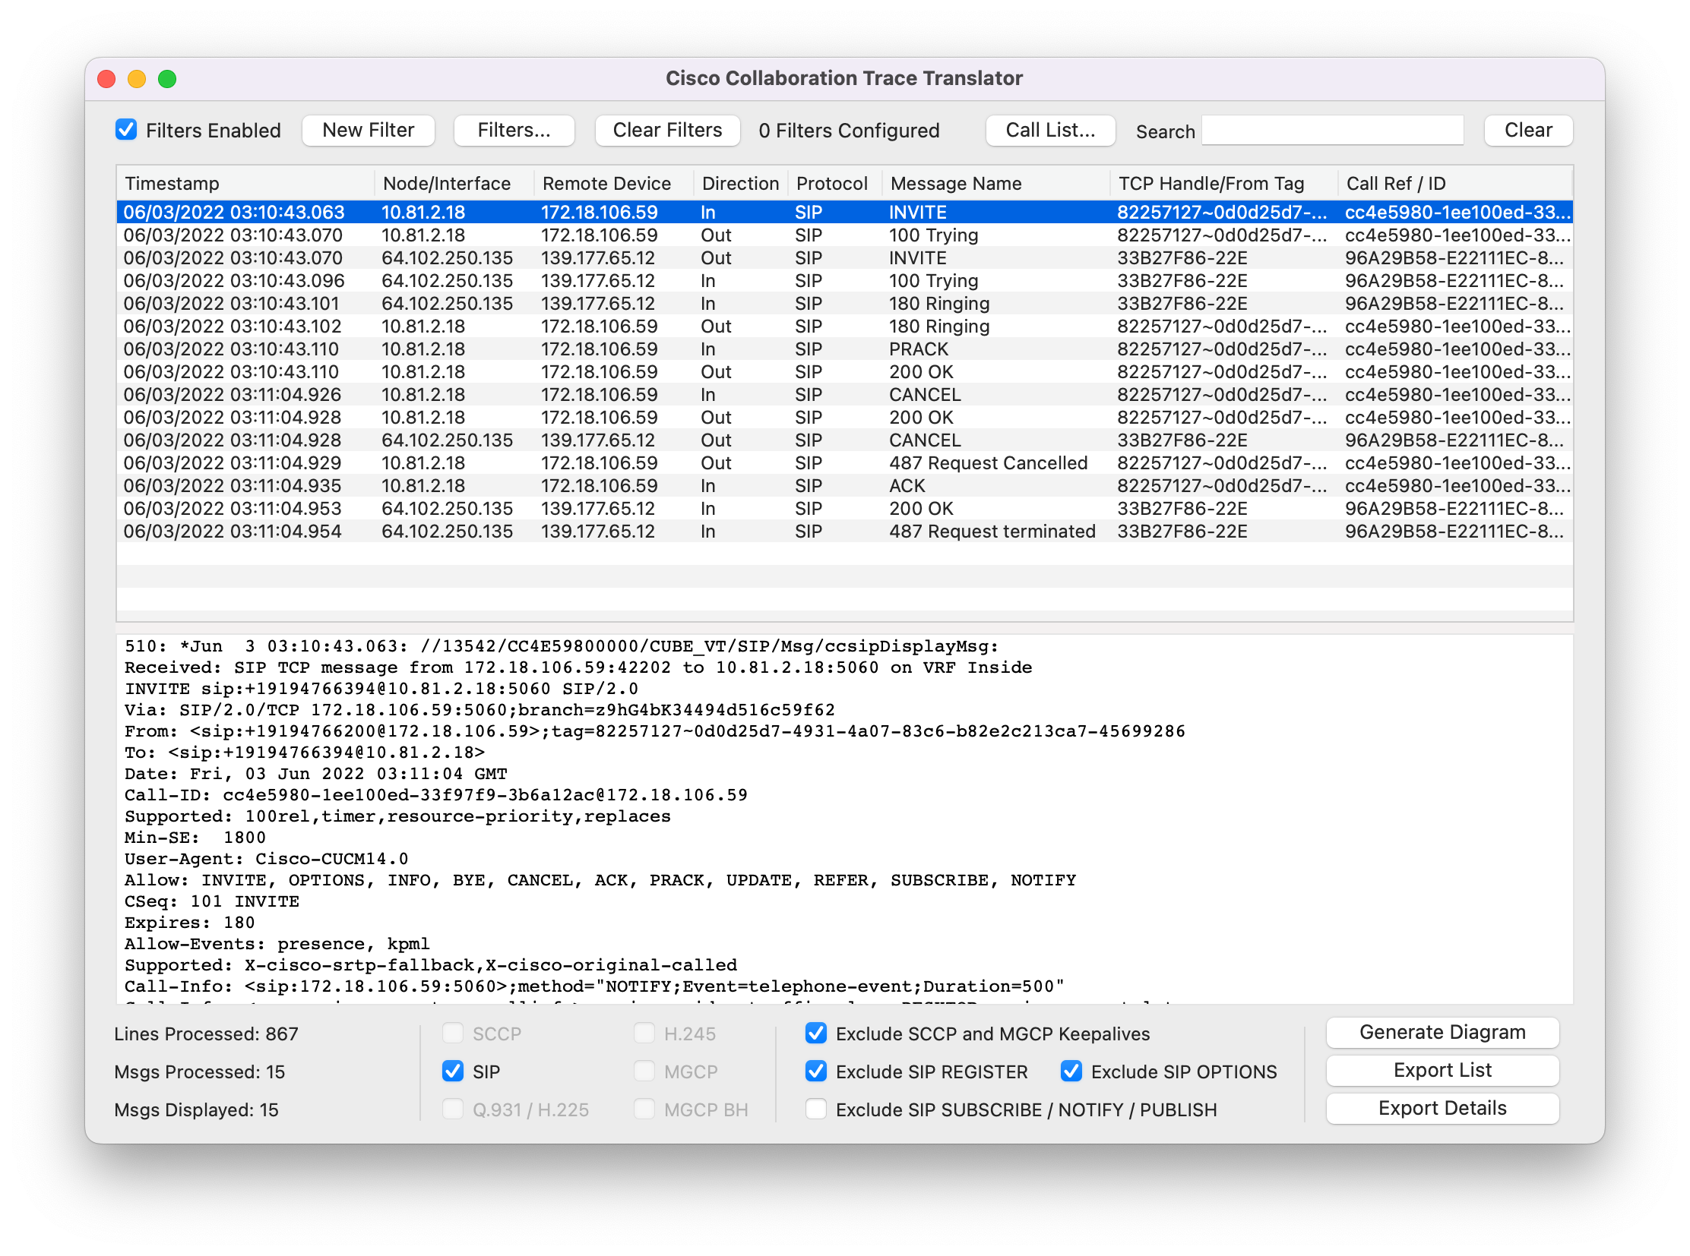Select the 487 Request Cancelled row
Image resolution: width=1690 pixels, height=1256 pixels.
844,463
